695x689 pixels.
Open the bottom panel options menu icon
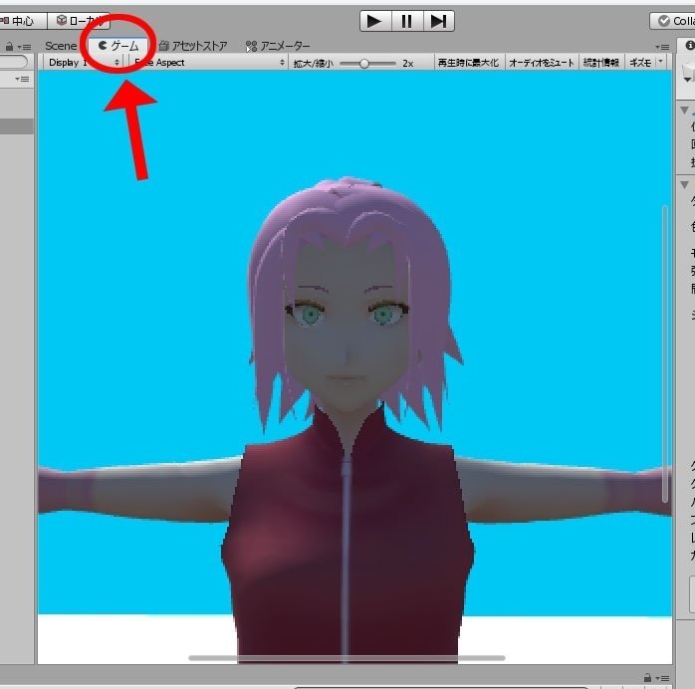[x=663, y=678]
